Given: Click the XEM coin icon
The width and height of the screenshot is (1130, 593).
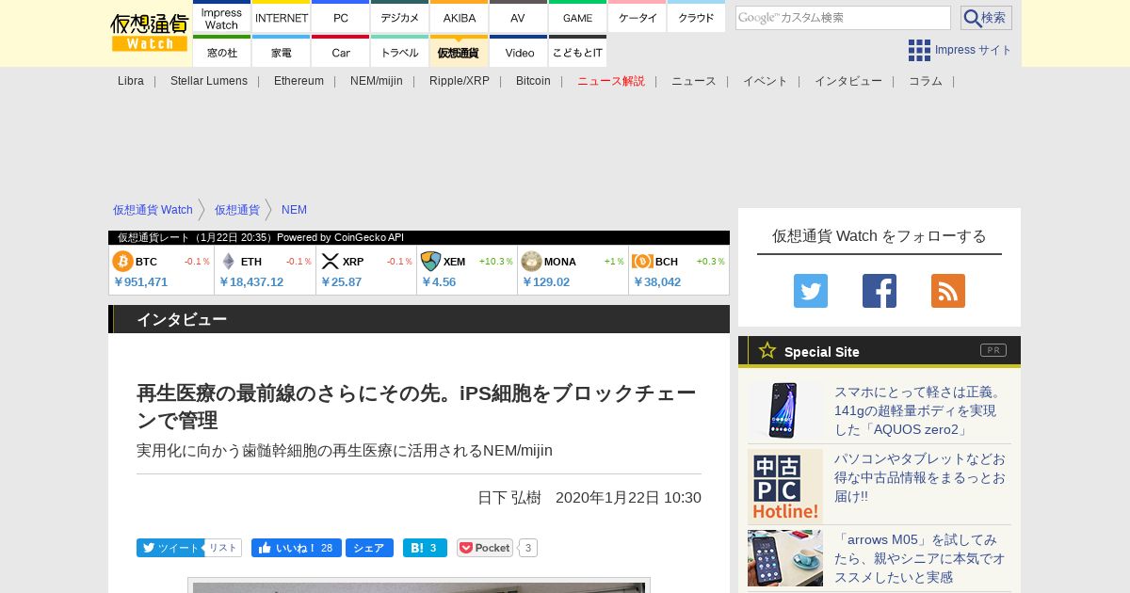Looking at the screenshot, I should (430, 261).
